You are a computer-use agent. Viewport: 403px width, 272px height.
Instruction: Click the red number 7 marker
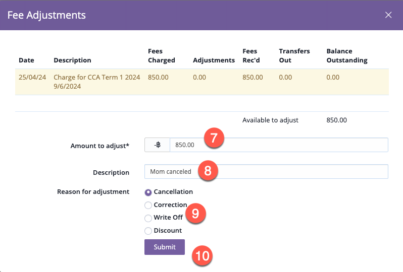[214, 139]
